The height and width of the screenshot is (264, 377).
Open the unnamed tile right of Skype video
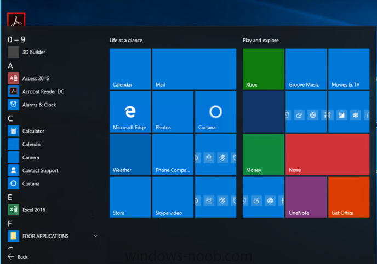(x=216, y=197)
